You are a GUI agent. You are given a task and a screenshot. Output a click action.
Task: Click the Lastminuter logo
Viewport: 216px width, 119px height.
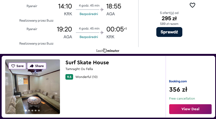coord(108,51)
